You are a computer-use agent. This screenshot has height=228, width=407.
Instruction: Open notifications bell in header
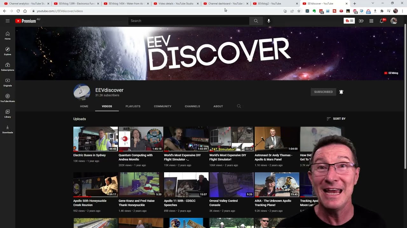coord(382,21)
